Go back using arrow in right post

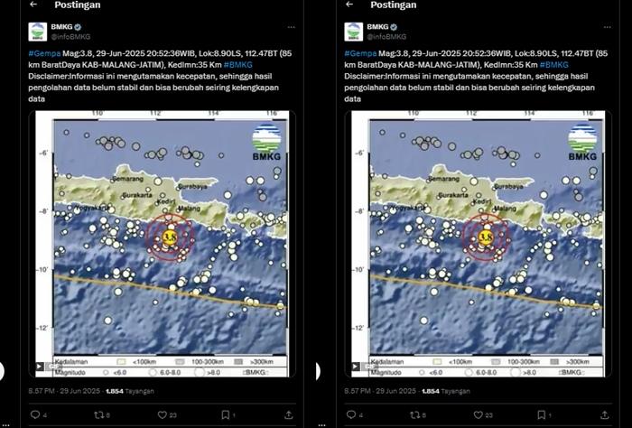(x=349, y=5)
